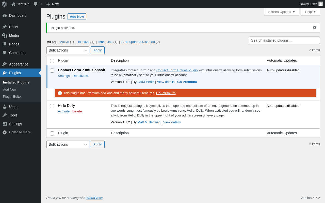Click the Comments bubble icon in toolbar
The height and width of the screenshot is (203, 325).
coord(36,4)
